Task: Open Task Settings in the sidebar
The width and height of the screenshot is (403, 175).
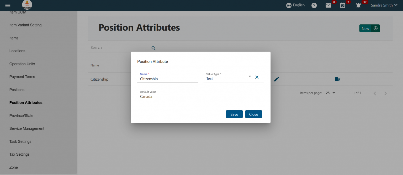Action: [x=20, y=142]
